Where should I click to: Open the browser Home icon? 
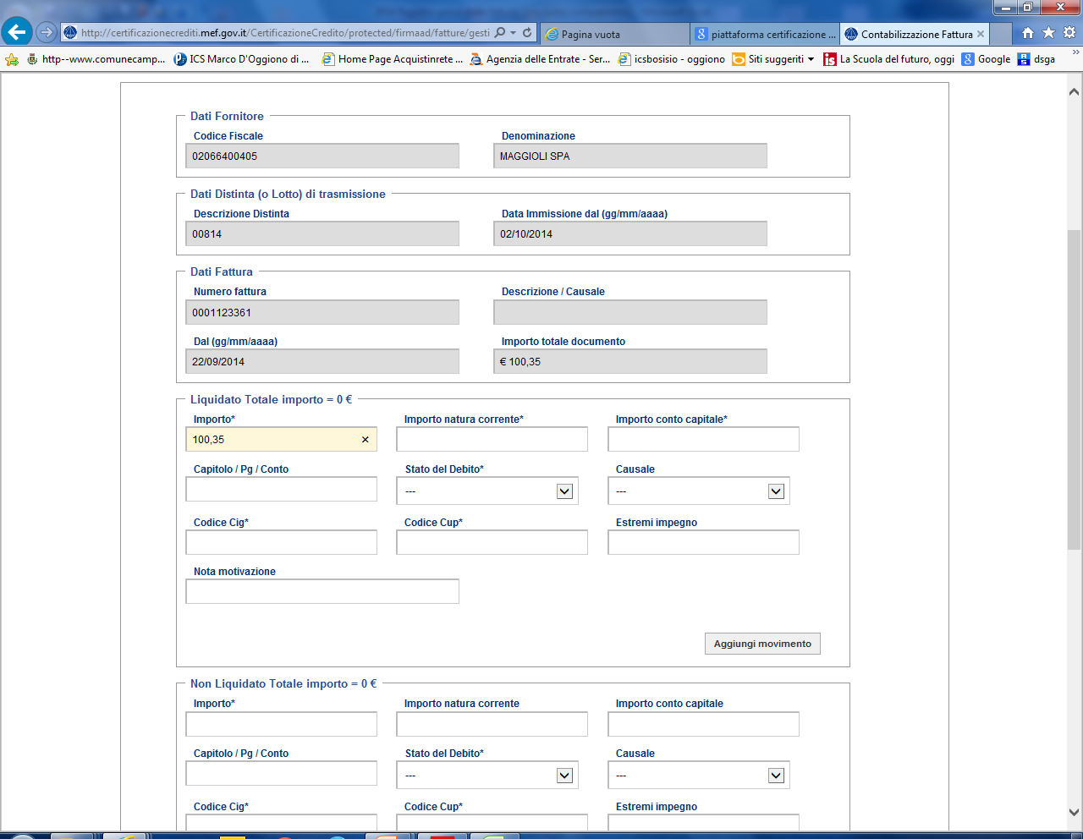1028,33
